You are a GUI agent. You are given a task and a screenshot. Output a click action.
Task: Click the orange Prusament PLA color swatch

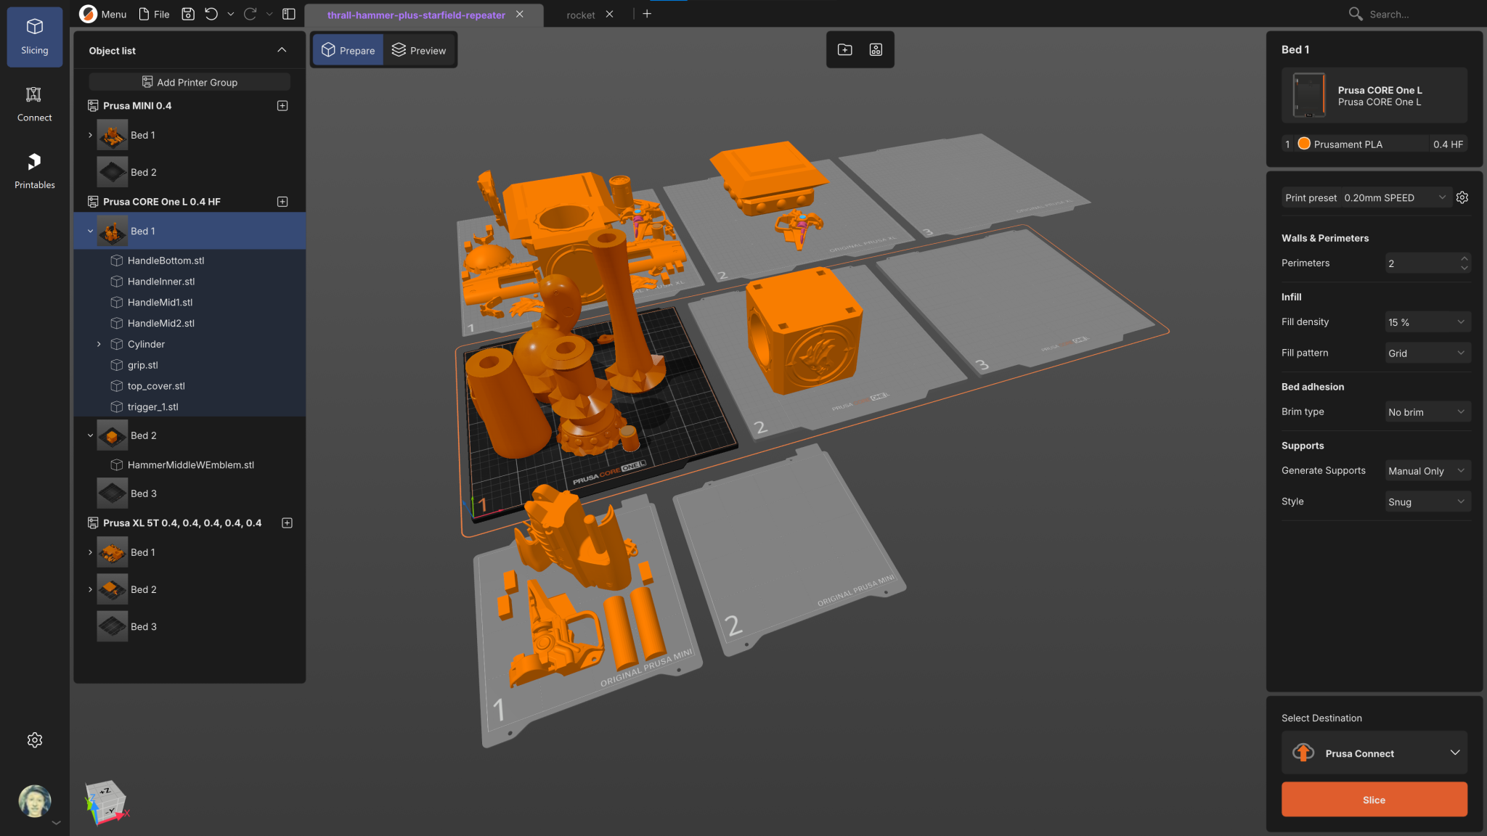[1304, 144]
